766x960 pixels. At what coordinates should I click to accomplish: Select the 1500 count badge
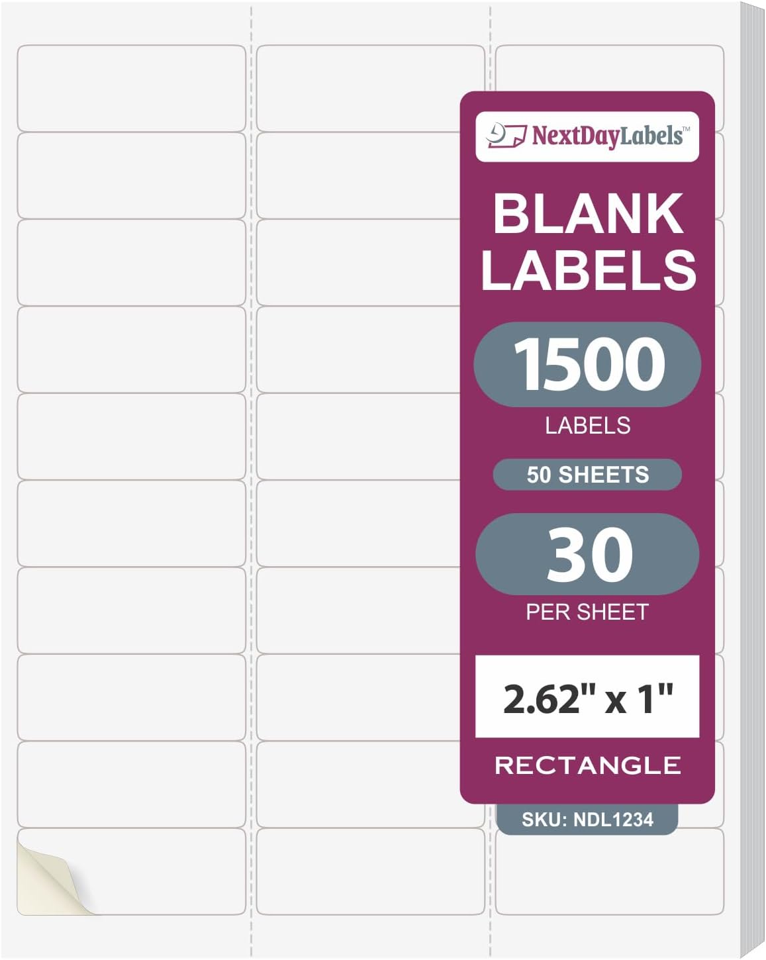[587, 363]
